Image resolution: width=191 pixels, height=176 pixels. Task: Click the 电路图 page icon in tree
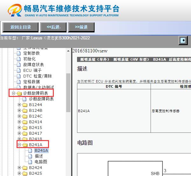click(x=30, y=162)
